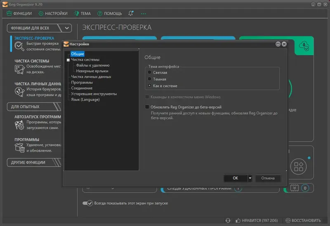This screenshot has height=226, width=330.
Task: Click АВТОЗАПУСК ПРОГРАММ sidebar heading
Action: [38, 117]
